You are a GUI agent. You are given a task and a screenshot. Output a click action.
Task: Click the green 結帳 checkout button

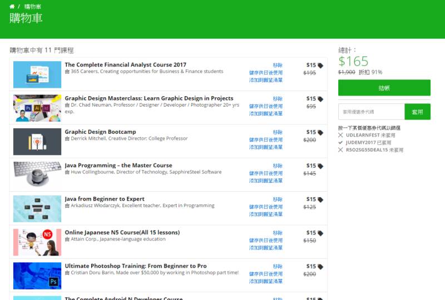pyautogui.click(x=384, y=88)
